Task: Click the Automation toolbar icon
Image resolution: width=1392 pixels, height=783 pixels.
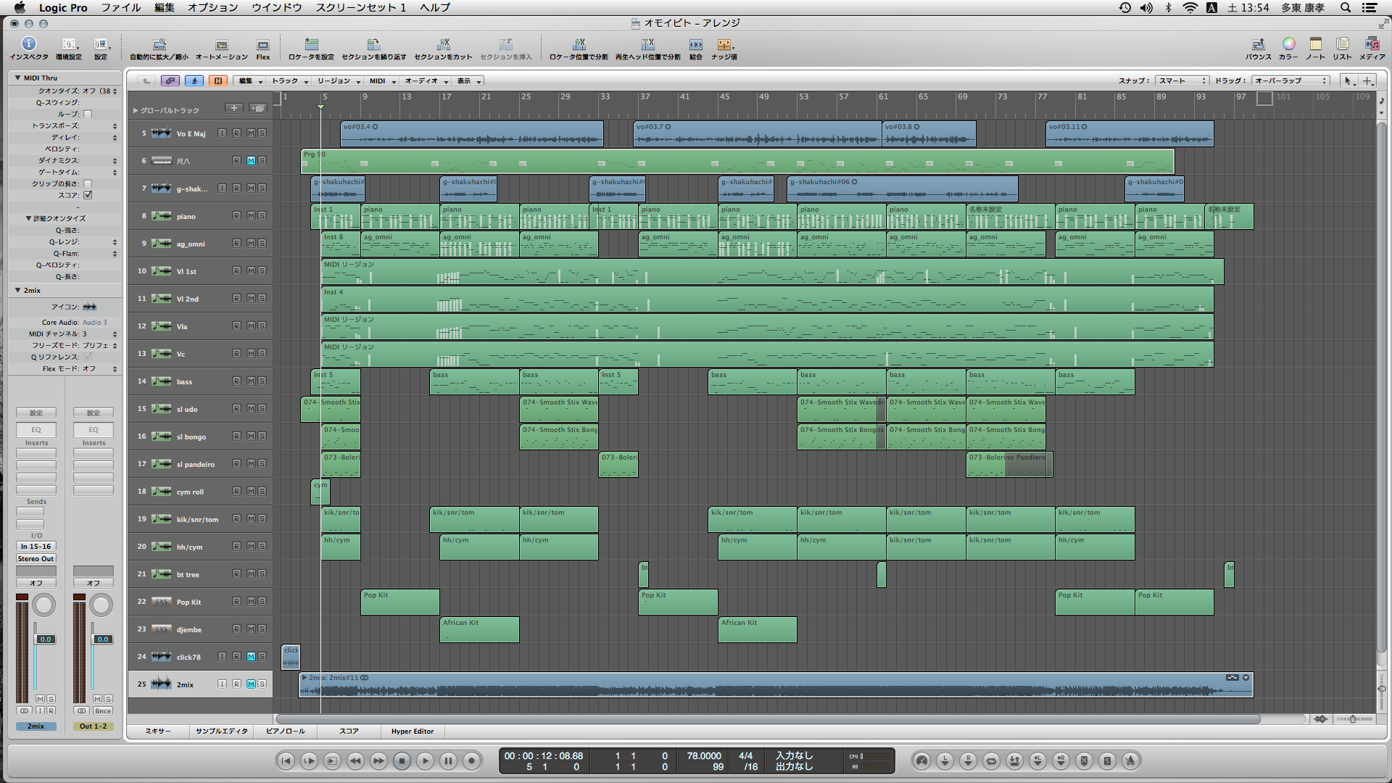Action: click(x=221, y=45)
